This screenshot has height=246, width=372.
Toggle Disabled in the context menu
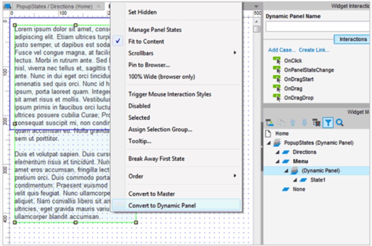point(139,106)
